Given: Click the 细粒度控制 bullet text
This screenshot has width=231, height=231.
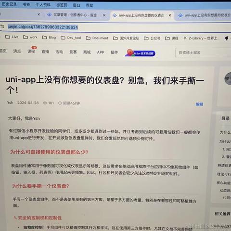Looking at the screenshot, I should (33, 227).
